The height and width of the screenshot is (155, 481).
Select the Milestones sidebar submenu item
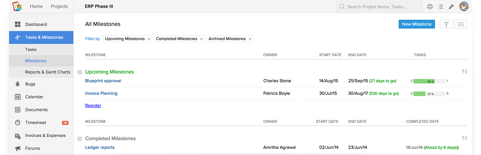tap(36, 61)
